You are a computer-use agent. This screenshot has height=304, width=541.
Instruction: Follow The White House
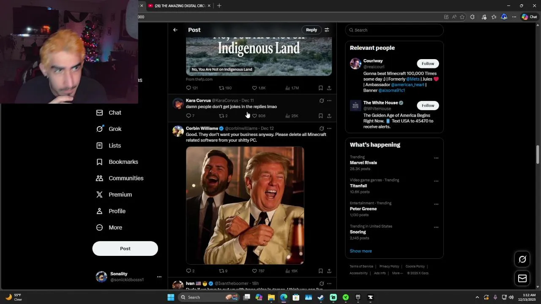tap(428, 106)
